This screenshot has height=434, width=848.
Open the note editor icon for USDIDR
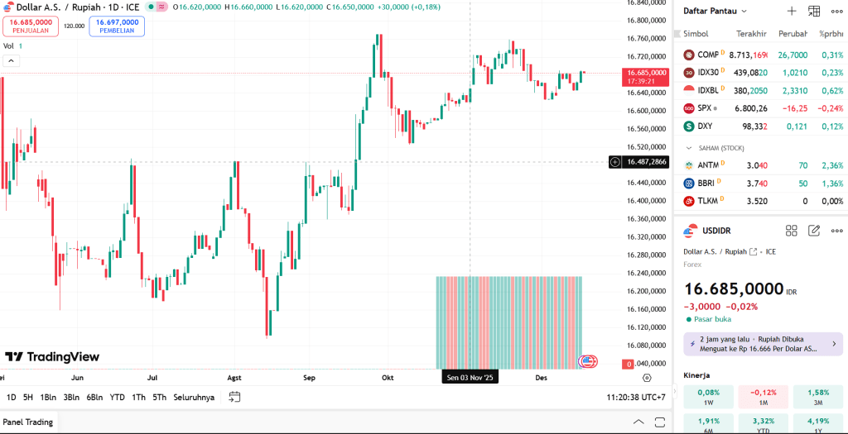click(814, 231)
